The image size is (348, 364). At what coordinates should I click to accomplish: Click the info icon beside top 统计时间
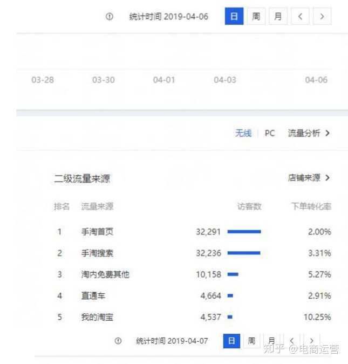(x=110, y=17)
